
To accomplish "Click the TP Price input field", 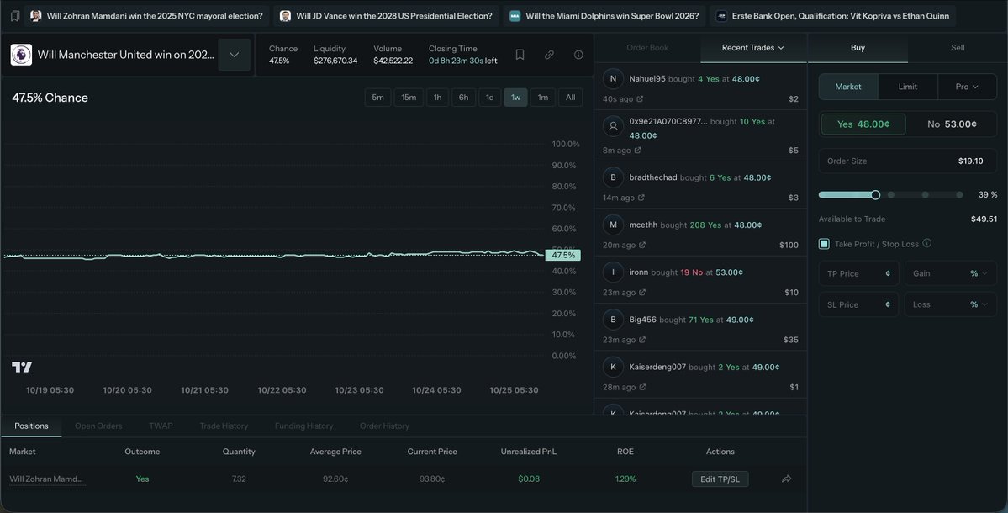I will click(858, 274).
